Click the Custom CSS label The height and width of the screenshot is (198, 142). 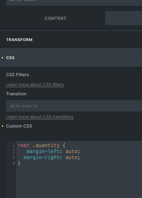(19, 126)
